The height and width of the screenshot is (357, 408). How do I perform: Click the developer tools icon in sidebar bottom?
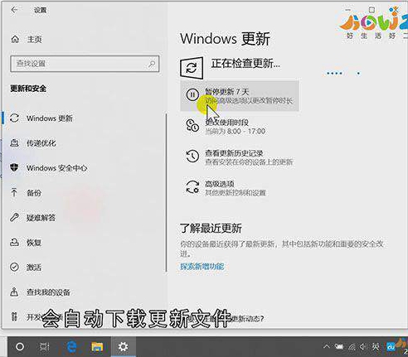pyautogui.click(x=14, y=316)
